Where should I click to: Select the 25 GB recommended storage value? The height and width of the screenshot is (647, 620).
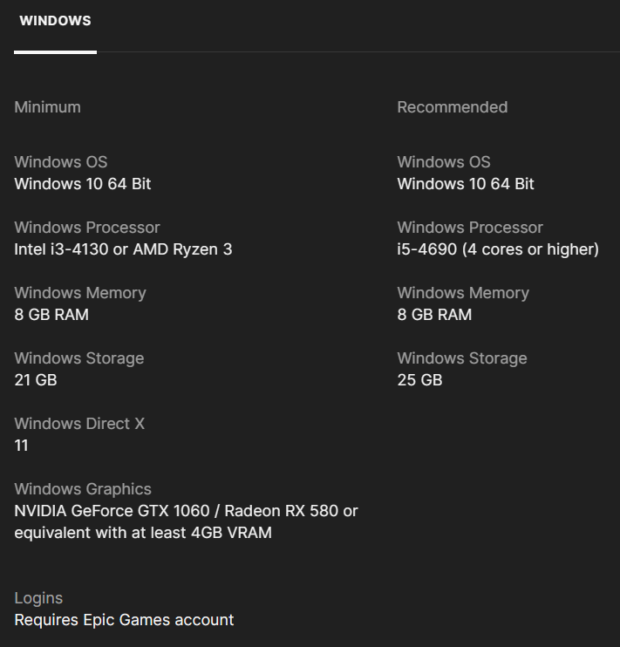(x=419, y=380)
